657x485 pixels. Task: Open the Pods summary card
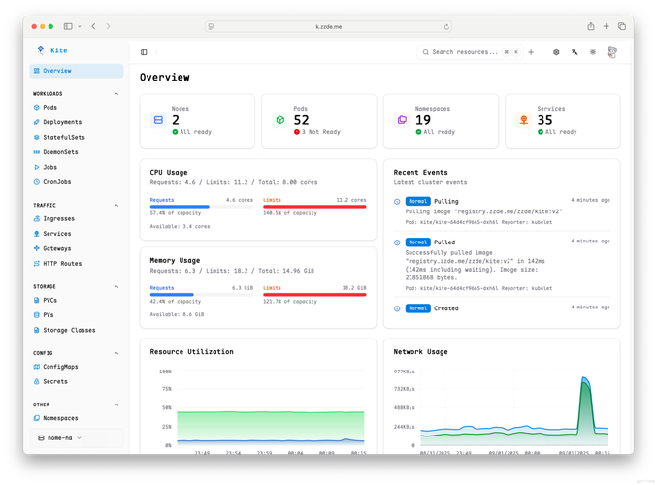319,121
